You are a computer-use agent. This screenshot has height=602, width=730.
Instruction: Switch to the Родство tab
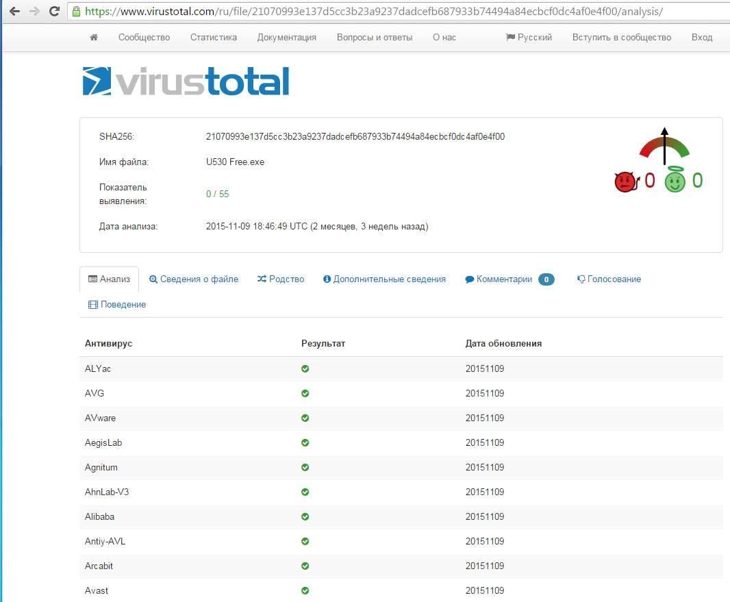point(281,279)
